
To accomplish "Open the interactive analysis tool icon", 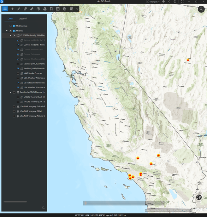I will pyautogui.click(x=25, y=9).
